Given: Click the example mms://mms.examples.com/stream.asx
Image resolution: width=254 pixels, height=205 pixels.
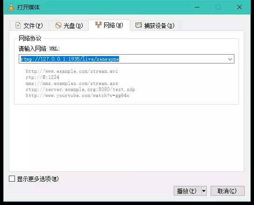Looking at the screenshot, I should 72,83.
